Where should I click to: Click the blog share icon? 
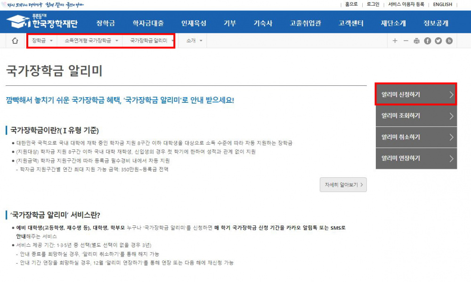pos(449,41)
